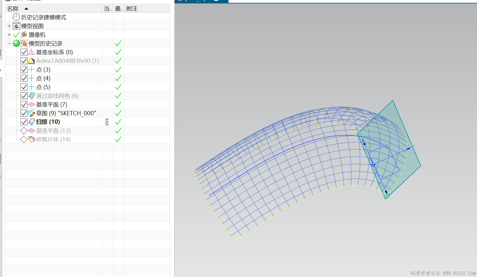The height and width of the screenshot is (277, 477).
Task: Click the green point marker on the surface
Action: click(360, 133)
